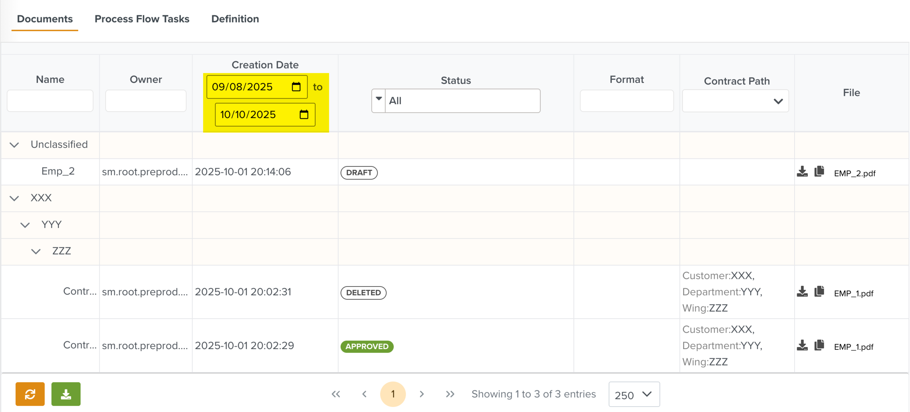Viewport: 910px width, 412px height.
Task: Download the deleted contract's EMP_1.pdf
Action: click(802, 292)
